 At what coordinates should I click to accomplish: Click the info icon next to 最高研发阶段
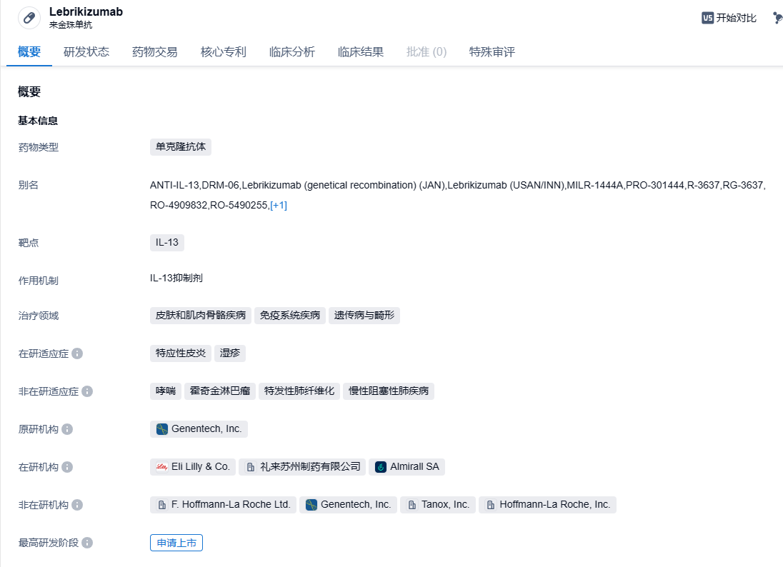(87, 543)
